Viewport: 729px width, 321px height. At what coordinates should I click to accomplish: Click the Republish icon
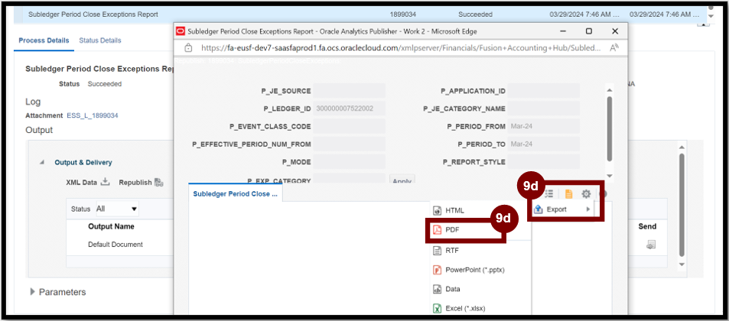coord(158,182)
